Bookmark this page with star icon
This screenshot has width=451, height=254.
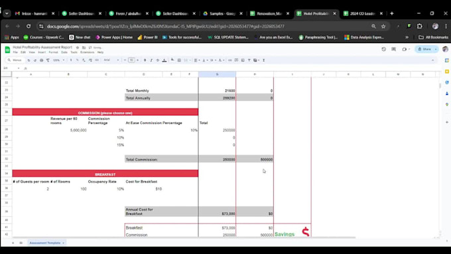click(x=383, y=26)
